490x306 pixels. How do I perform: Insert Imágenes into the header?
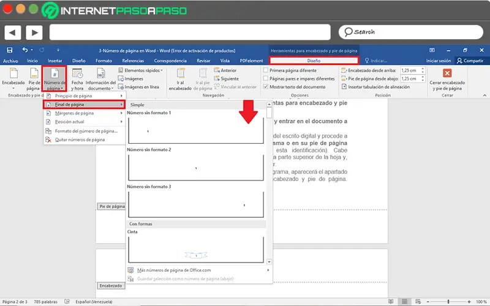point(130,79)
